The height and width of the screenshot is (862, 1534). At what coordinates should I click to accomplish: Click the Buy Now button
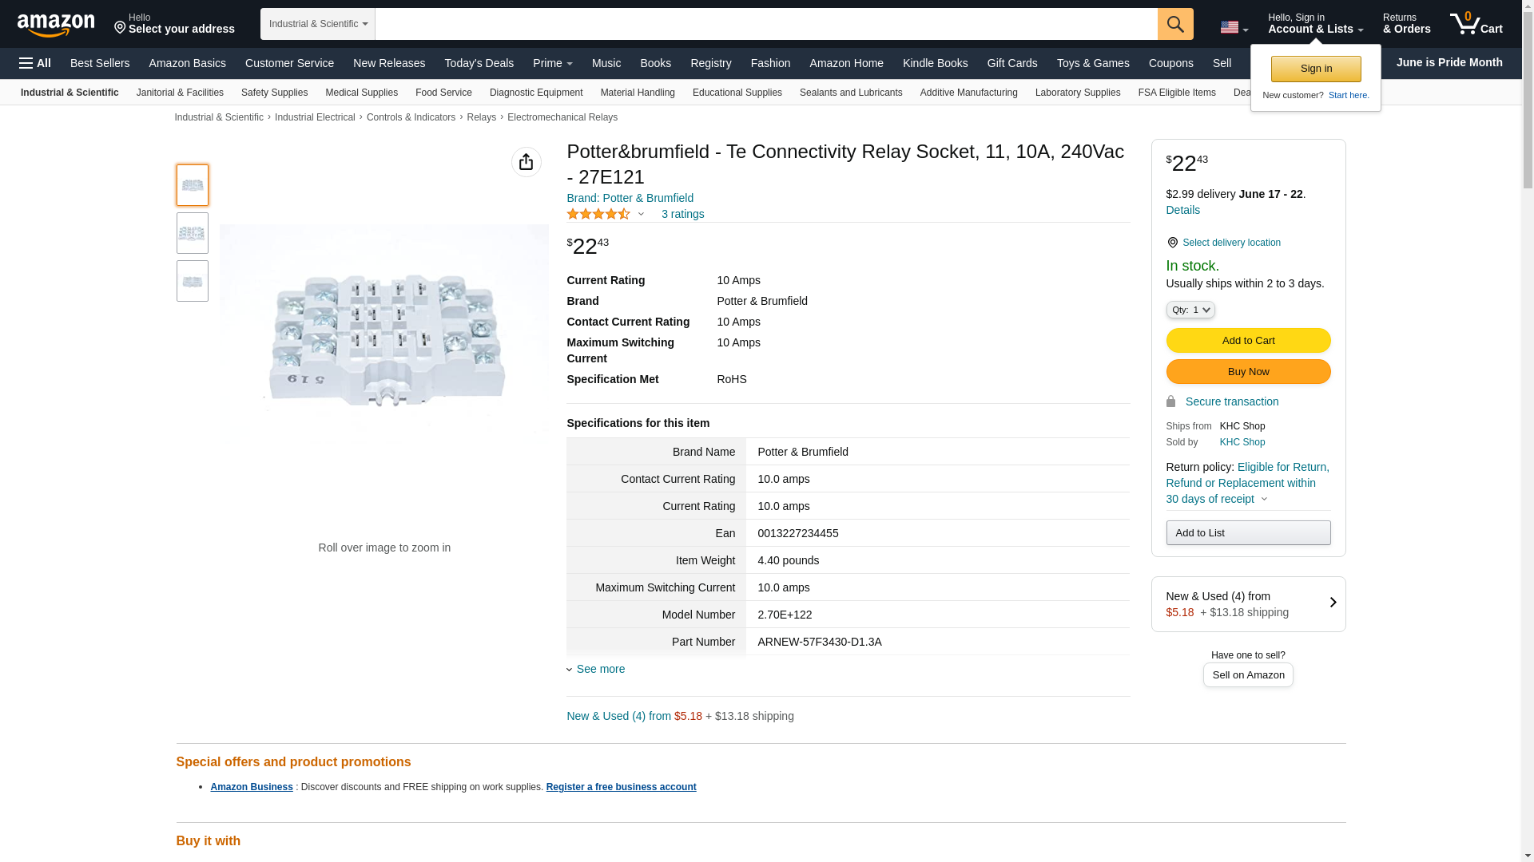point(1248,372)
